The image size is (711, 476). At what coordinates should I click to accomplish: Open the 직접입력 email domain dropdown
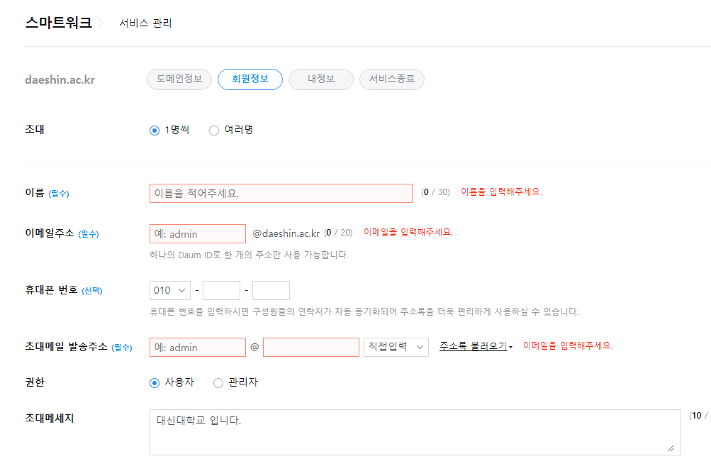[396, 347]
